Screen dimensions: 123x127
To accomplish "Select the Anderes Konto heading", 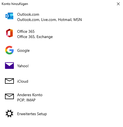I will click(x=30, y=95).
